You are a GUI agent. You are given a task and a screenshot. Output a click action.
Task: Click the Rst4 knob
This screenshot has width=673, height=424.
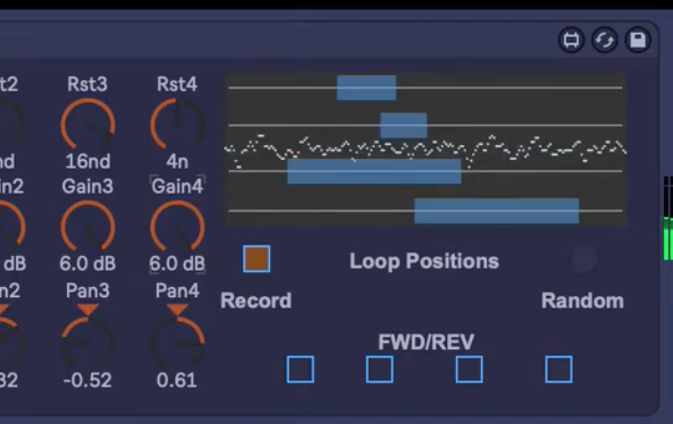click(177, 125)
